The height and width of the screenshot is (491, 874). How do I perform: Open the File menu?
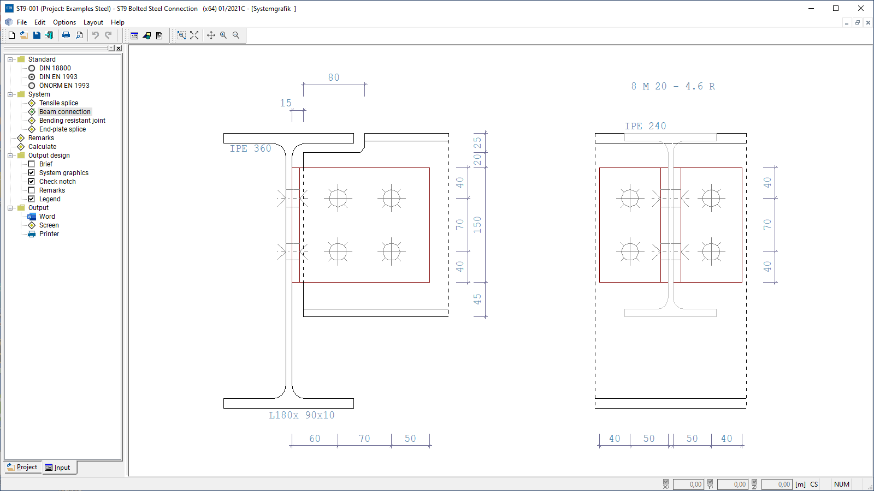[22, 22]
